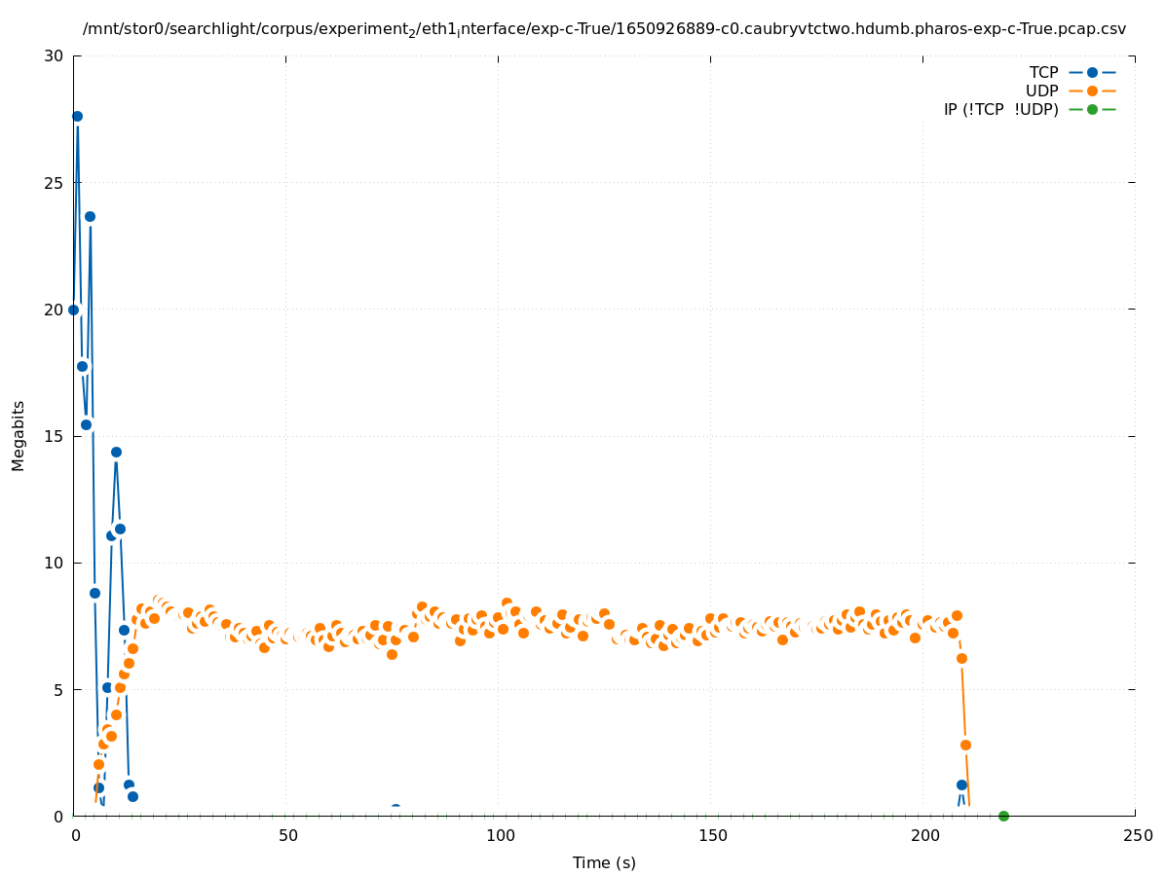Image resolution: width=1166 pixels, height=876 pixels.
Task: Click the blue TCP legend marker
Action: point(1092,72)
